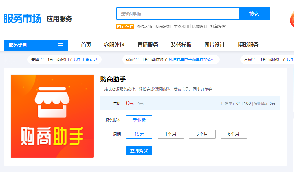Click the 月销量: 少于100 text
The width and height of the screenshot is (294, 172).
(x=236, y=104)
